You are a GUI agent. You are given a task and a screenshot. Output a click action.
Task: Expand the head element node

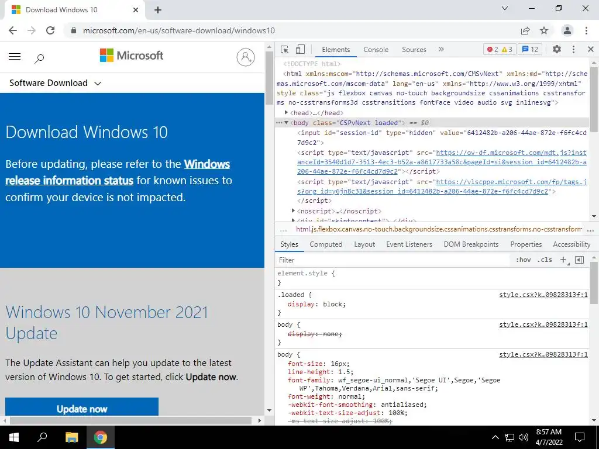click(x=286, y=112)
